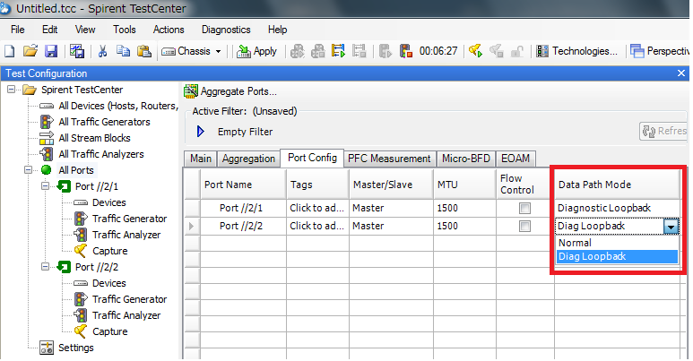The width and height of the screenshot is (693, 361).
Task: Click the Copy toolbar icon
Action: (123, 51)
